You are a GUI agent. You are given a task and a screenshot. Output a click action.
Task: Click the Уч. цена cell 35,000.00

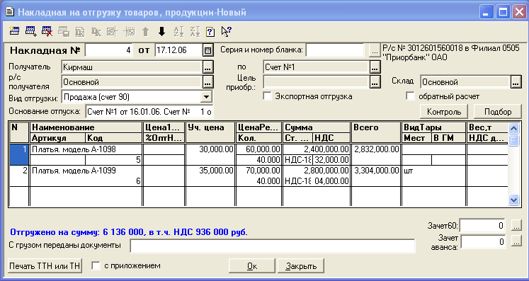click(x=210, y=171)
